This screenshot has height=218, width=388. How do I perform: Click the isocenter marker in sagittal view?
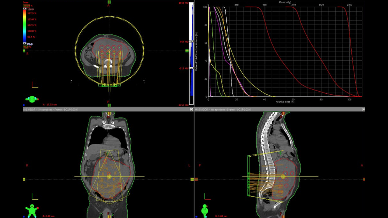(283, 177)
